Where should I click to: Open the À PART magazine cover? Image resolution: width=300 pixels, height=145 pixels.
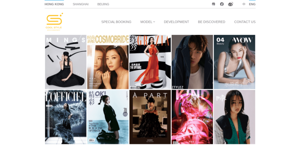pyautogui.click(x=150, y=117)
